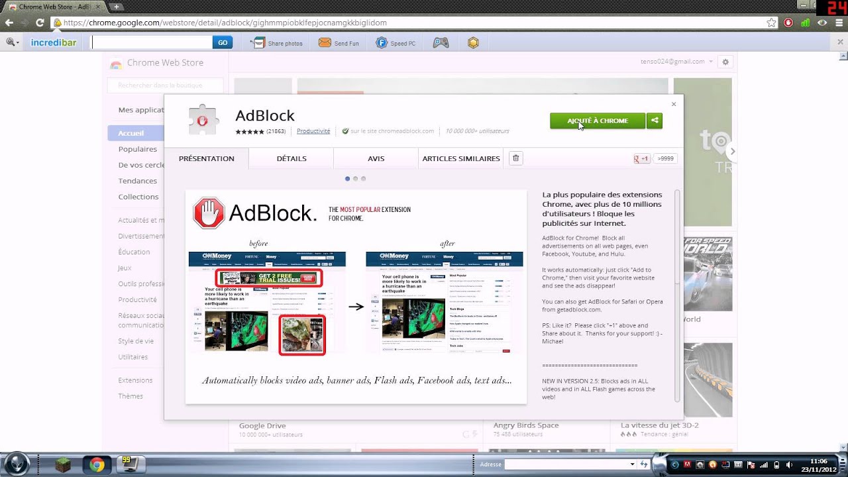
Task: Click the Reload page icon
Action: (40, 23)
